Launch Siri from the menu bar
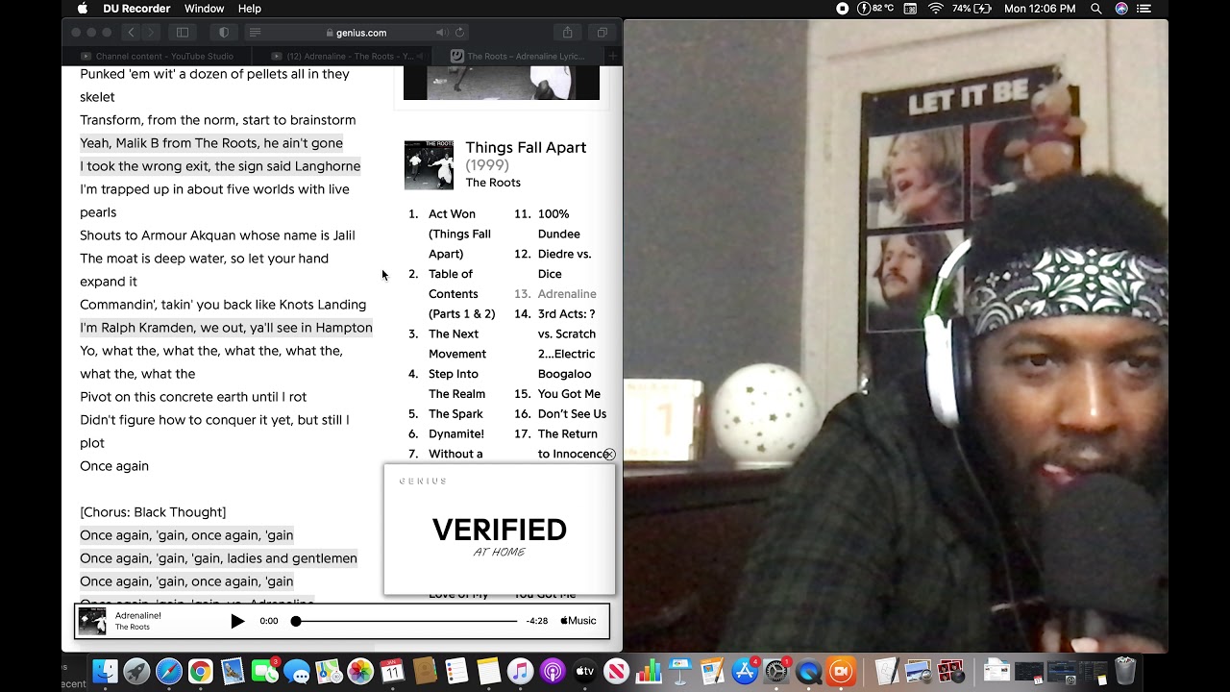This screenshot has height=692, width=1230. tap(1121, 9)
